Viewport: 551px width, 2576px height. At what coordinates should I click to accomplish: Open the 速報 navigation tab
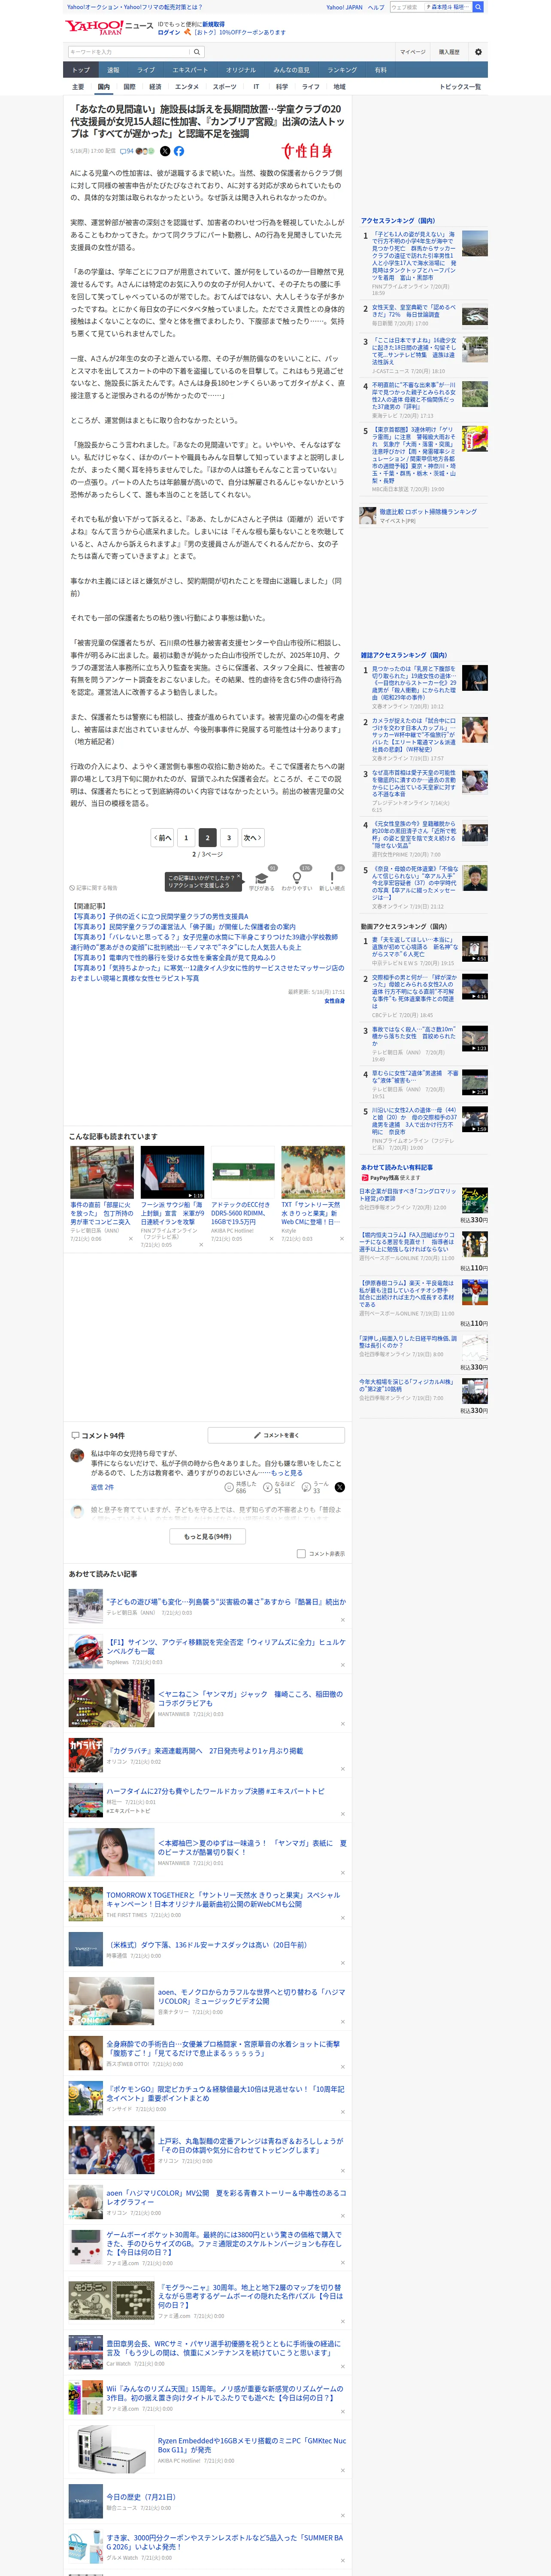(x=113, y=70)
